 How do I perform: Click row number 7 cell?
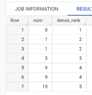point(17,87)
